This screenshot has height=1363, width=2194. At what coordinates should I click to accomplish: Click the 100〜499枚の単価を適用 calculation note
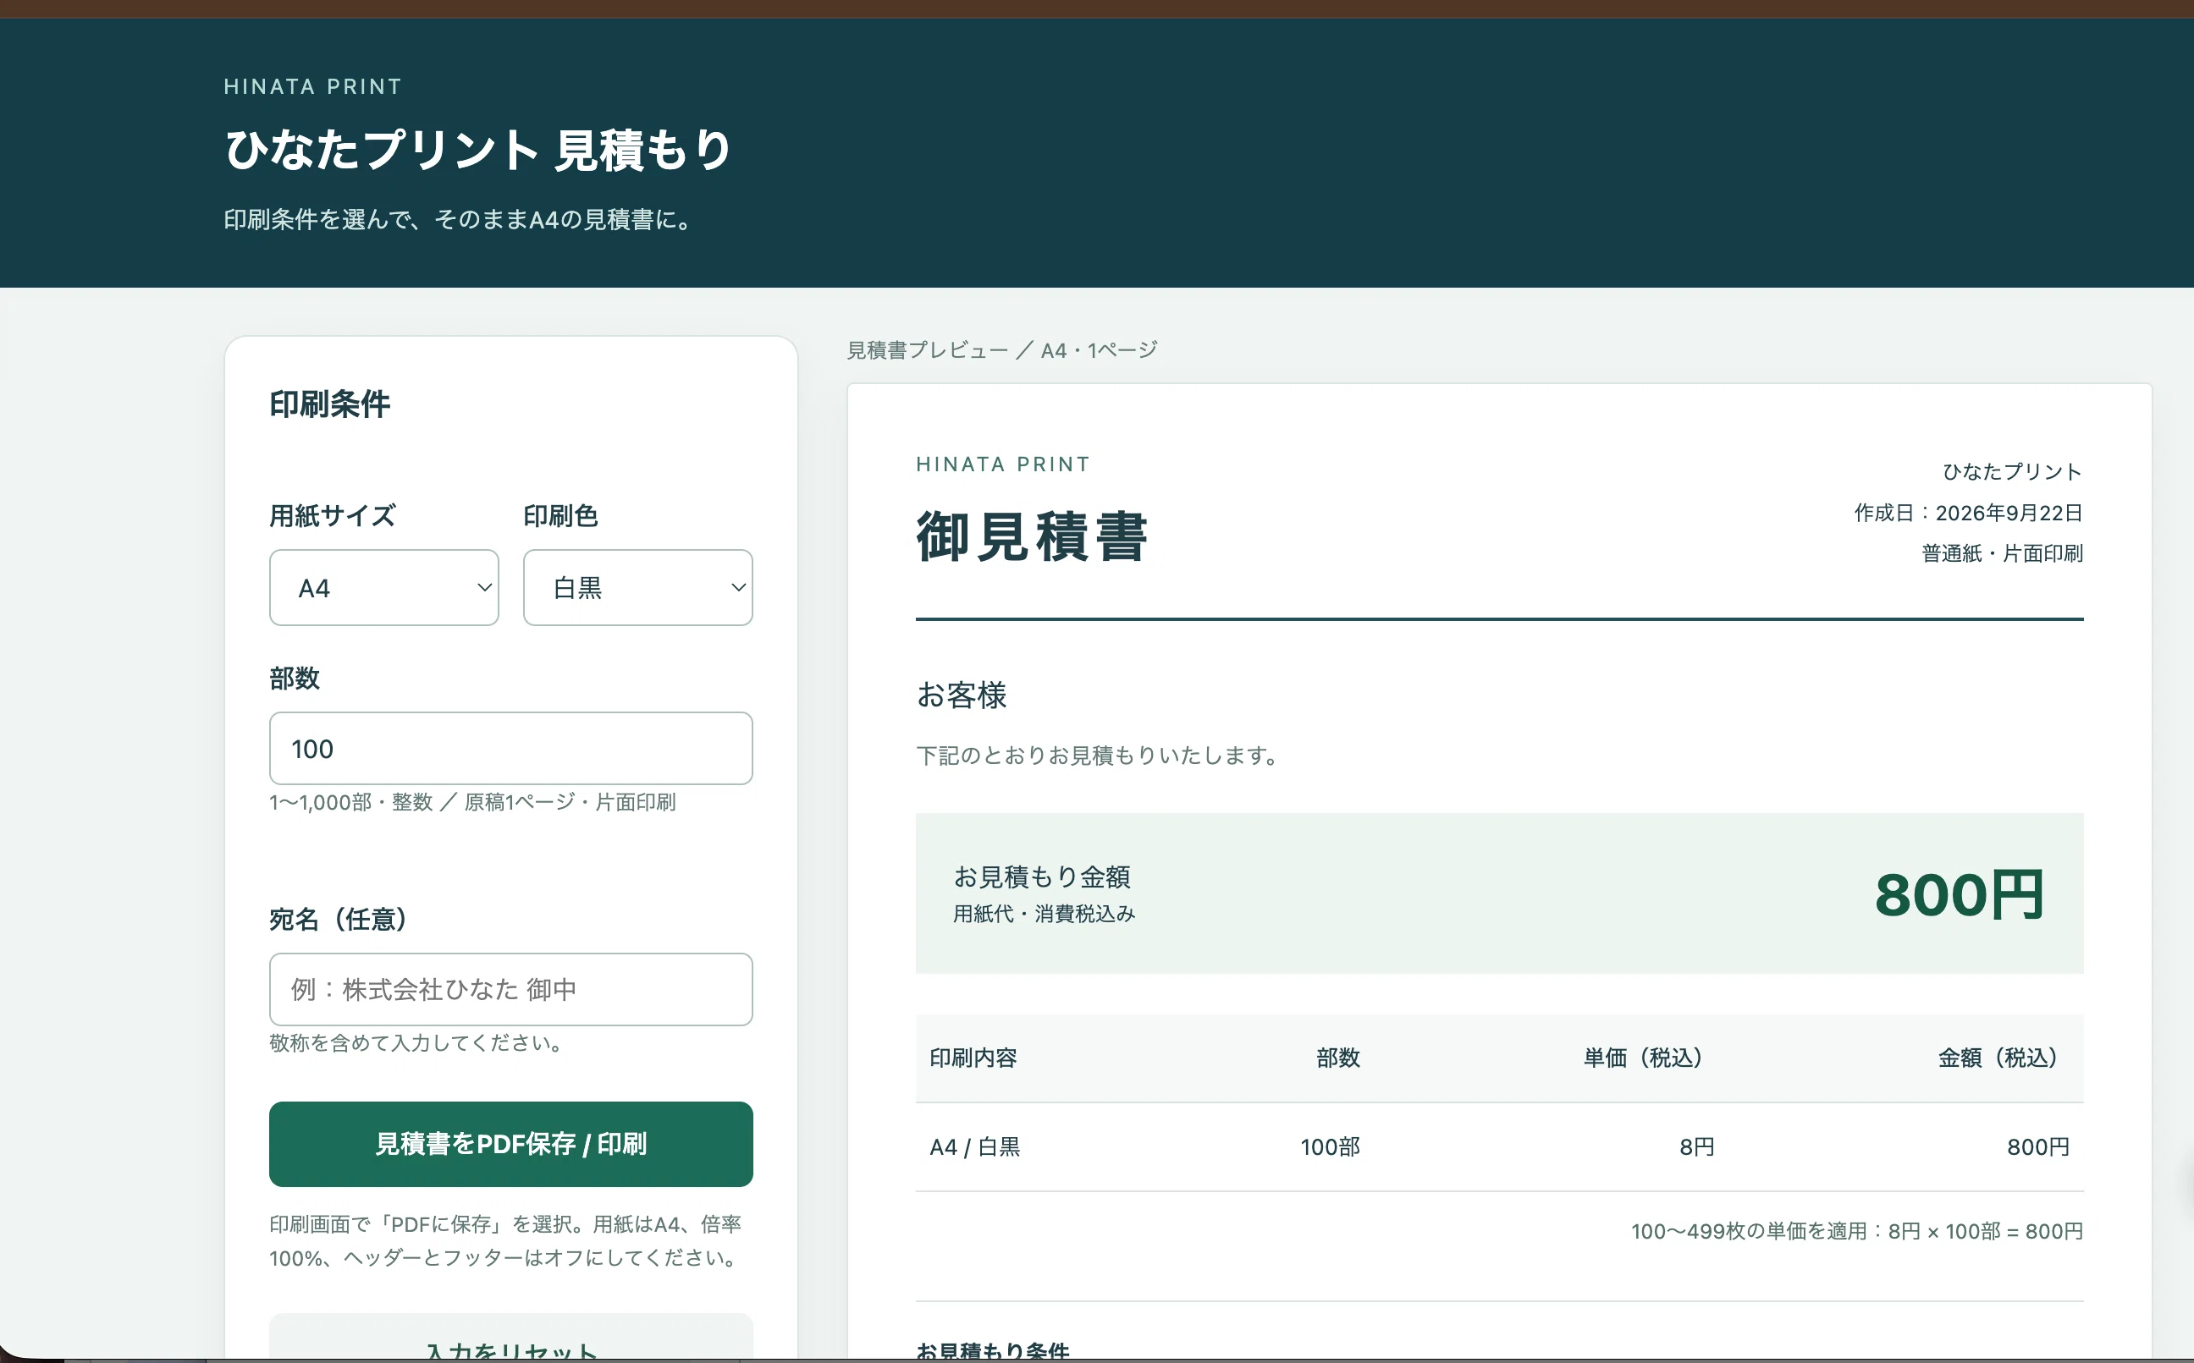coord(1857,1230)
